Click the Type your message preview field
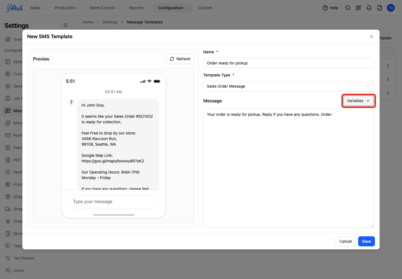Viewport: 402px width, 279px height. [x=113, y=201]
